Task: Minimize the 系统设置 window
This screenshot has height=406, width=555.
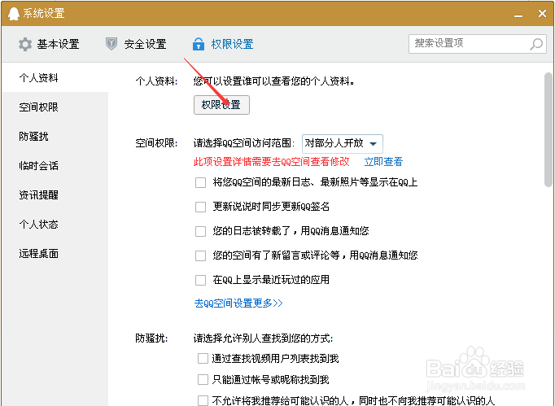Action: pyautogui.click(x=518, y=15)
